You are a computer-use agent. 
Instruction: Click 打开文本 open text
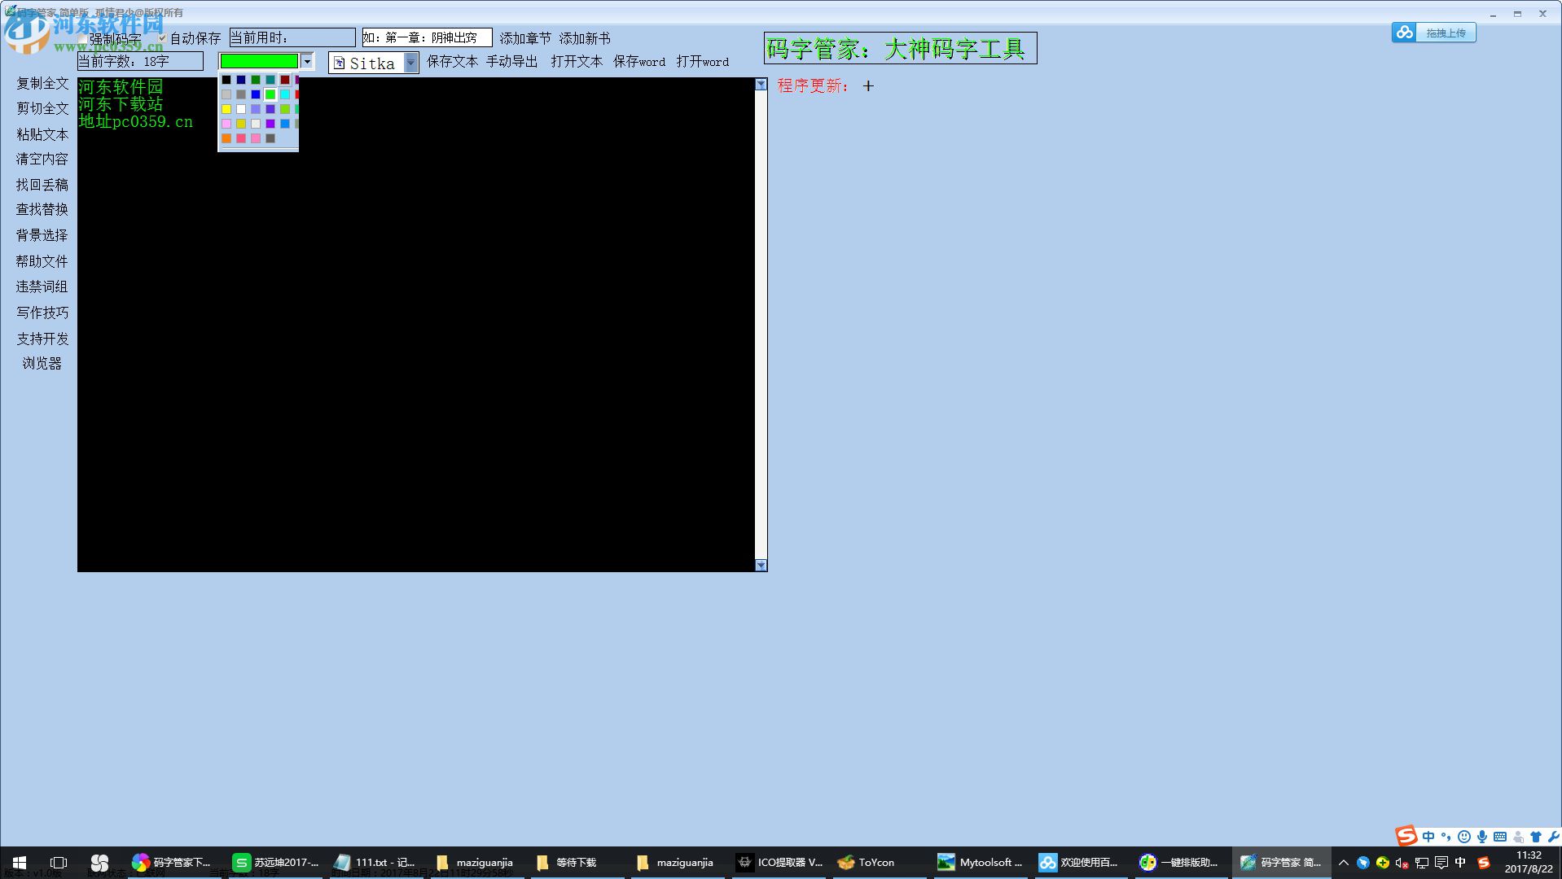coord(577,62)
